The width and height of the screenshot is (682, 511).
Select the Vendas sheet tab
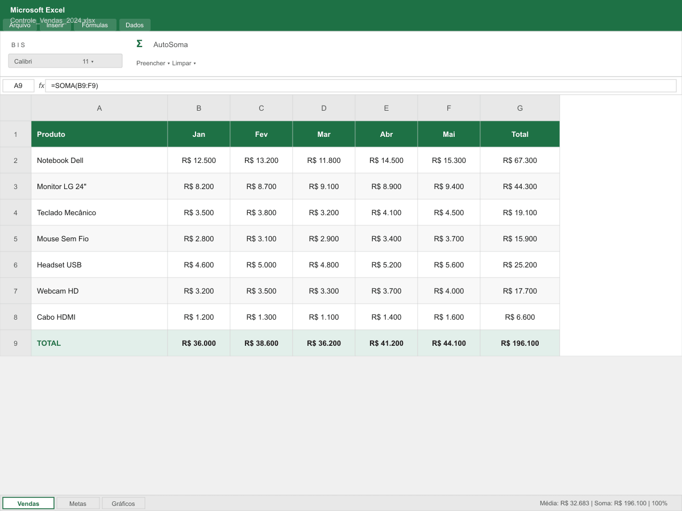(x=28, y=503)
